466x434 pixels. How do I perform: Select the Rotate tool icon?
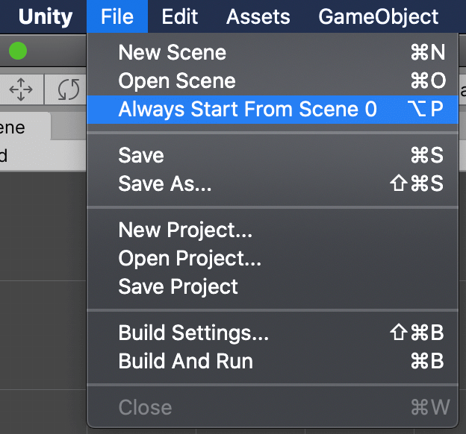point(69,89)
